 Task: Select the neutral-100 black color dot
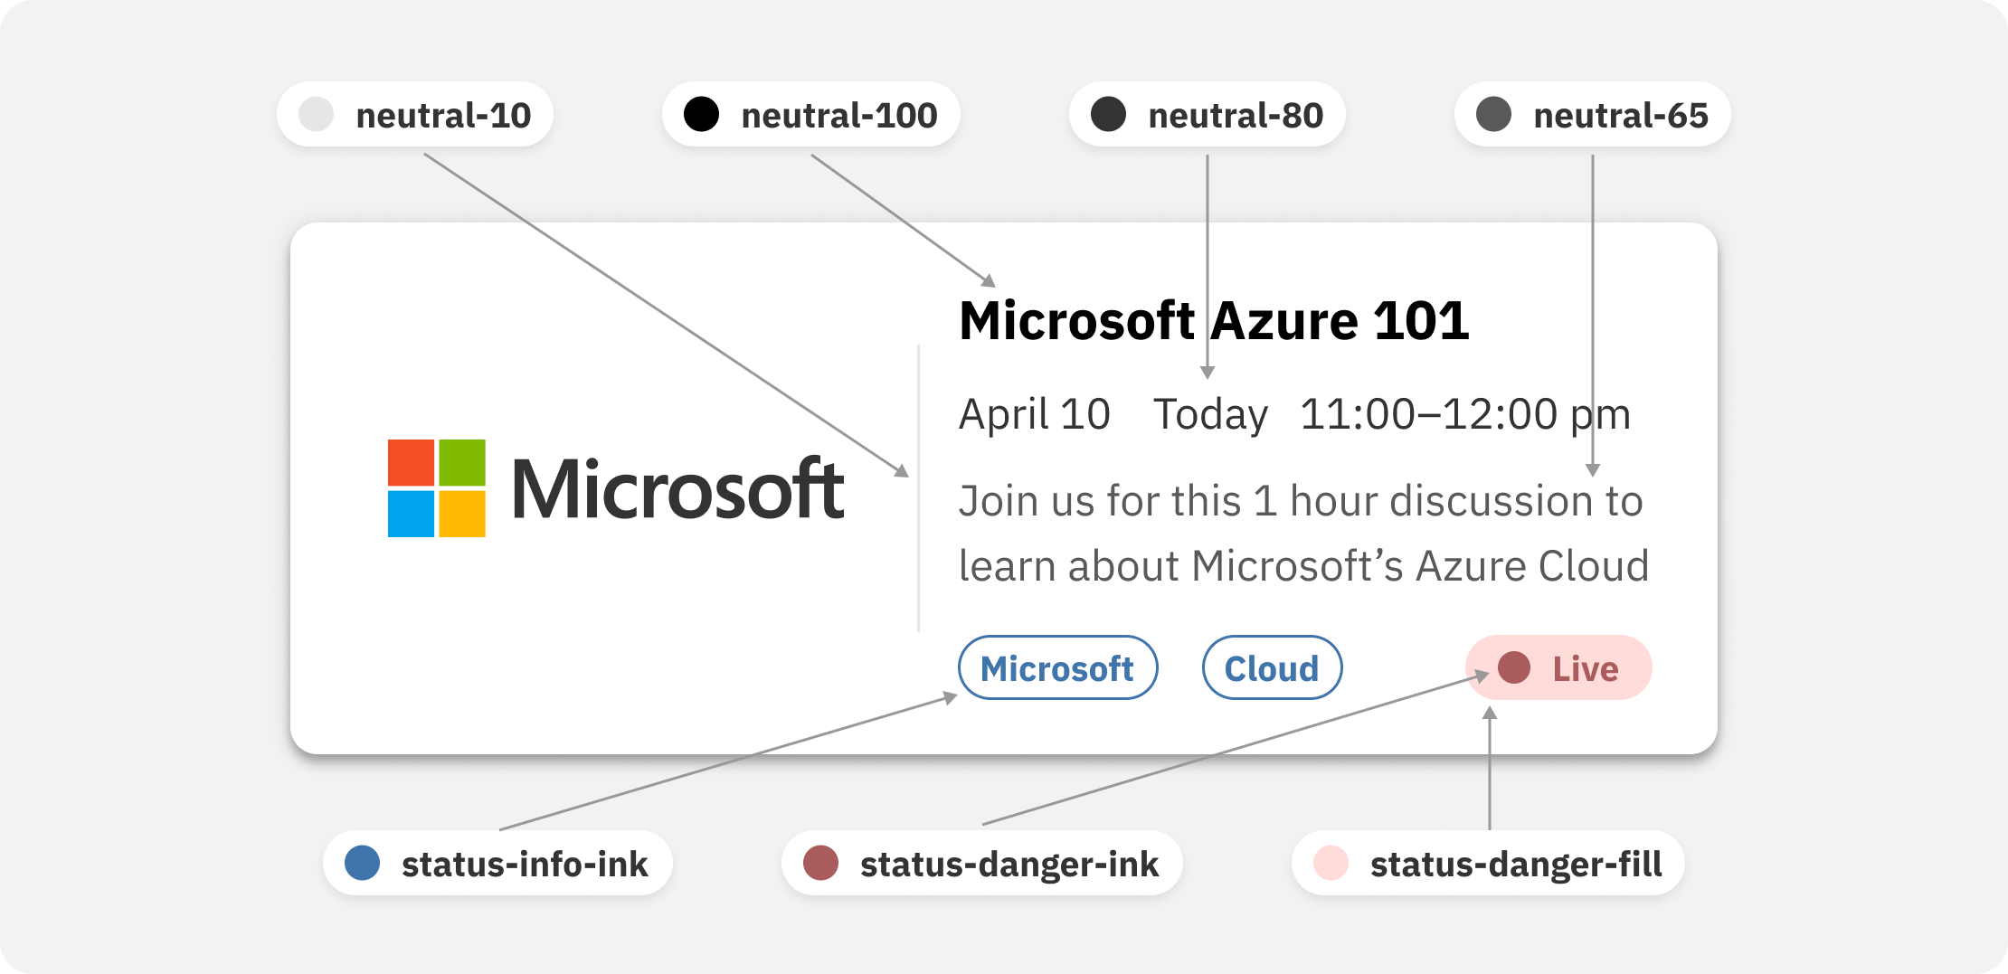[x=701, y=115]
